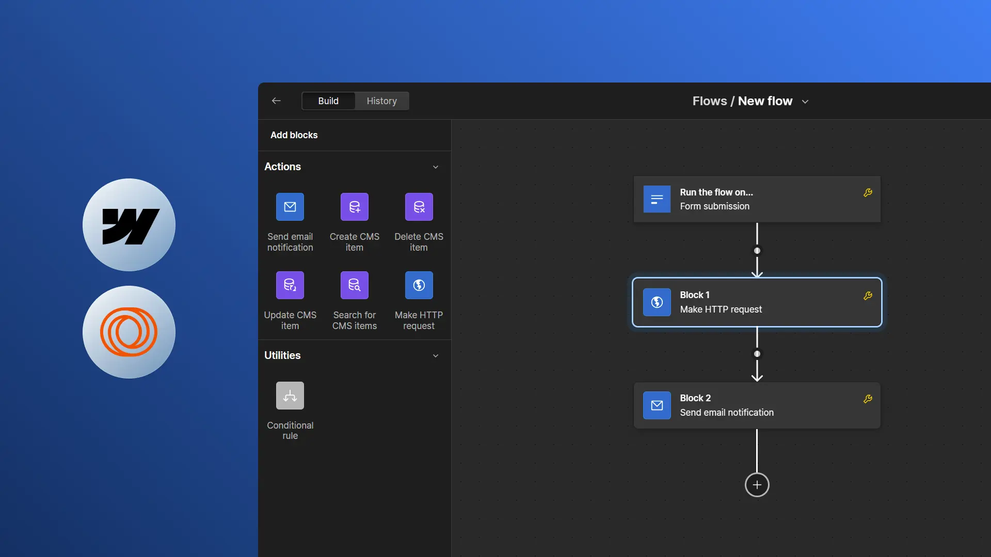This screenshot has width=991, height=557.
Task: Select the Run the flow on Form submission block
Action: 757,199
